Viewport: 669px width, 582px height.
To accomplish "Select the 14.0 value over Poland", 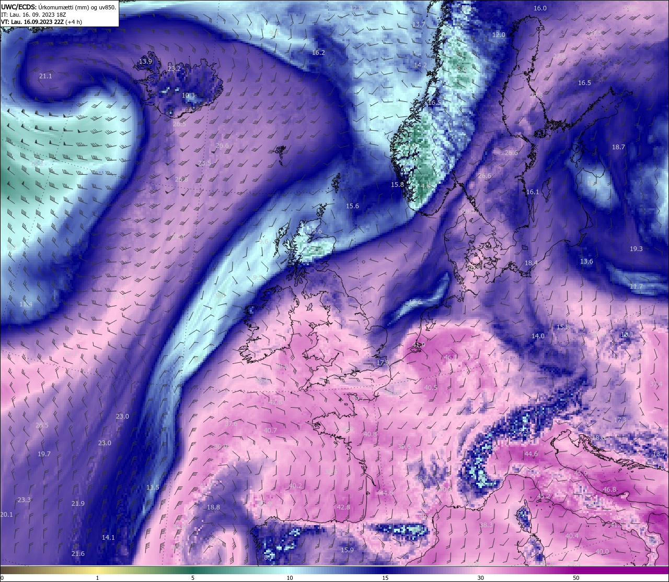I will pyautogui.click(x=538, y=336).
